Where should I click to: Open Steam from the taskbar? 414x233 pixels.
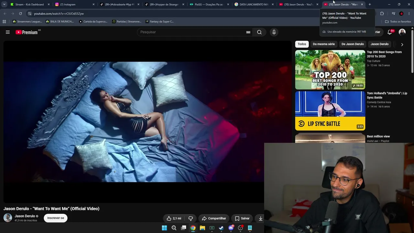point(221,228)
